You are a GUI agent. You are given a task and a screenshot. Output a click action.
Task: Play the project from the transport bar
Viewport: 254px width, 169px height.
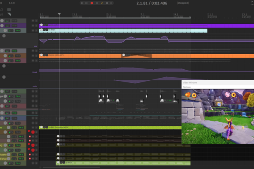(97, 3)
